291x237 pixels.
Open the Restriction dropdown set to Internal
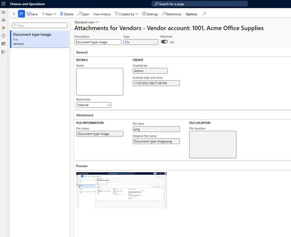point(93,105)
